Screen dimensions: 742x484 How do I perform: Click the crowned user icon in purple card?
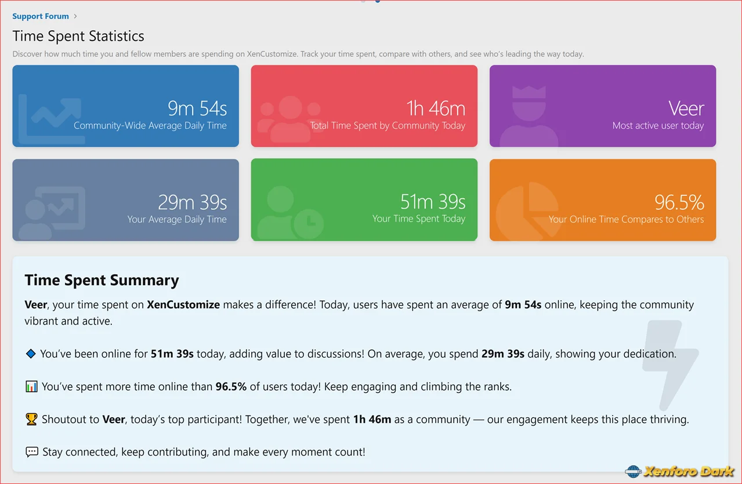point(529,116)
